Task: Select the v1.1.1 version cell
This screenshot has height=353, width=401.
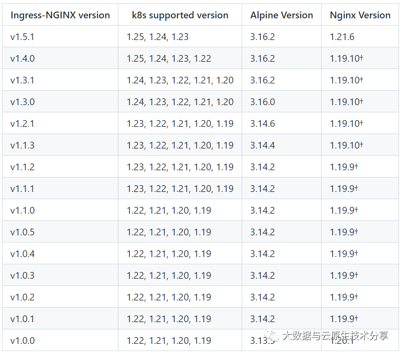Action: tap(60, 188)
